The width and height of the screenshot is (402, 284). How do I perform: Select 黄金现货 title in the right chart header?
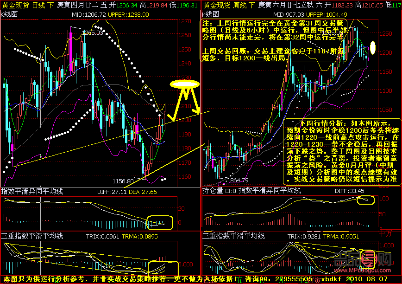215,5
